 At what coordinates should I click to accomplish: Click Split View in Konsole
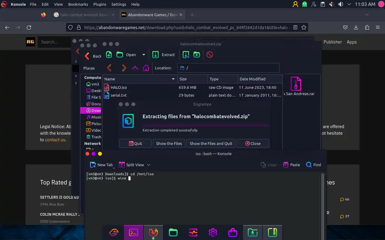(x=131, y=165)
